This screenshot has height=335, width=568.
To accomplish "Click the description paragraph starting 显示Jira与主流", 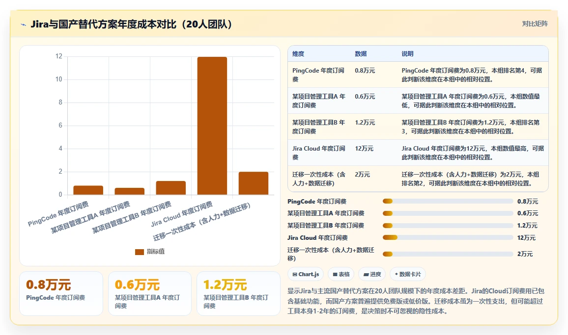I will point(416,301).
